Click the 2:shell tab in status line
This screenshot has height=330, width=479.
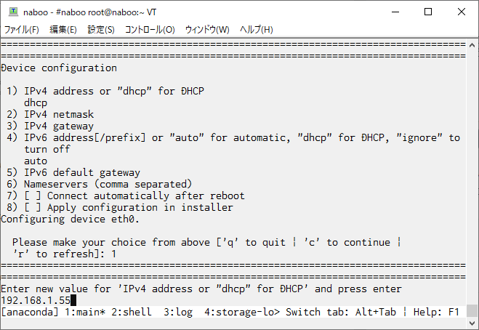point(132,312)
